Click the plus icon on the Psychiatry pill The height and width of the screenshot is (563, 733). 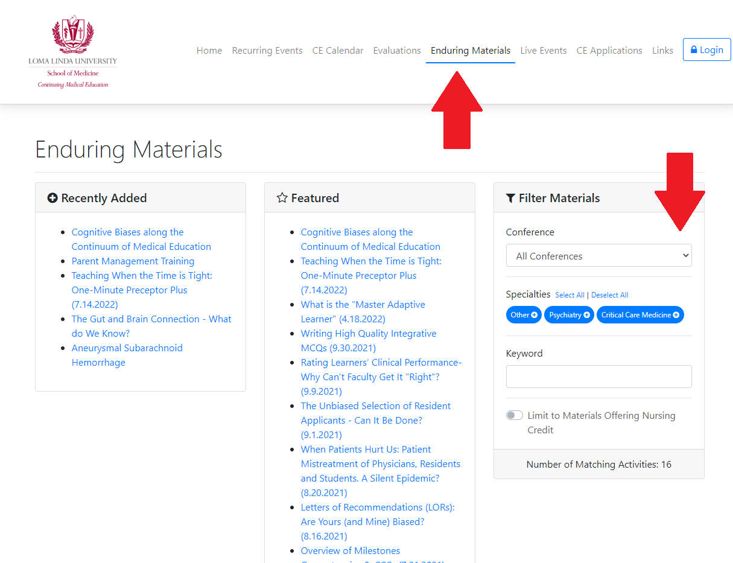tap(587, 315)
